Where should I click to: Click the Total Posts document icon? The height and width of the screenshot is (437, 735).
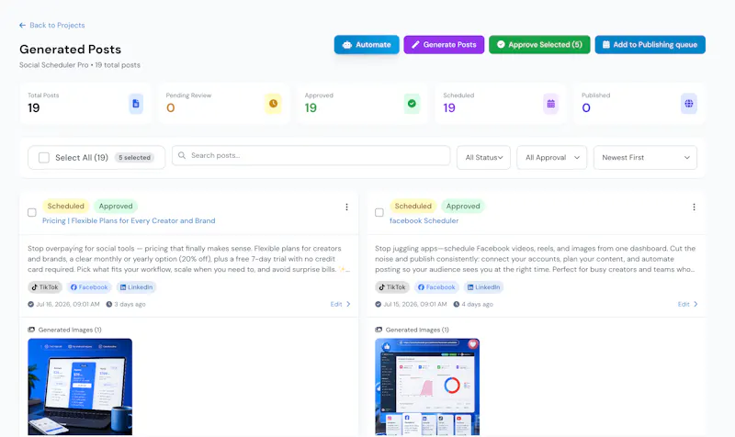pos(136,104)
